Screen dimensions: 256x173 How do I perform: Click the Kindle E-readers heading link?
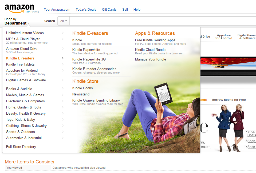pos(90,33)
